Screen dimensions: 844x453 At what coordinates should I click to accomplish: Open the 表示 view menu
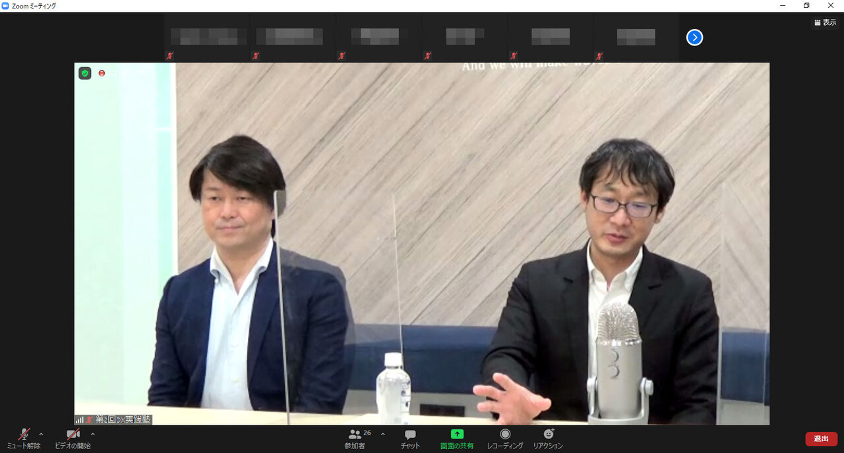pos(825,22)
